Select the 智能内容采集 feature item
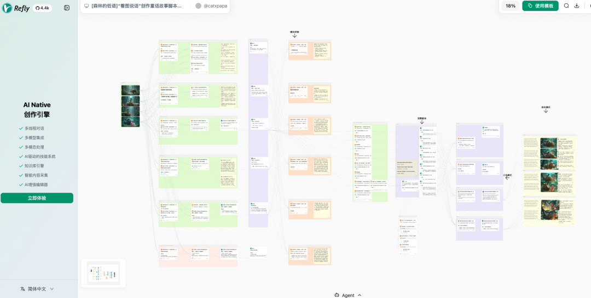The height and width of the screenshot is (298, 591). click(33, 175)
